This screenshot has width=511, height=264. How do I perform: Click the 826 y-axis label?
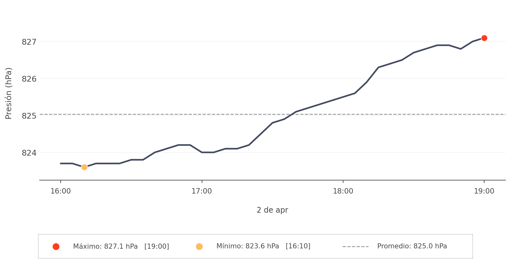click(x=29, y=79)
